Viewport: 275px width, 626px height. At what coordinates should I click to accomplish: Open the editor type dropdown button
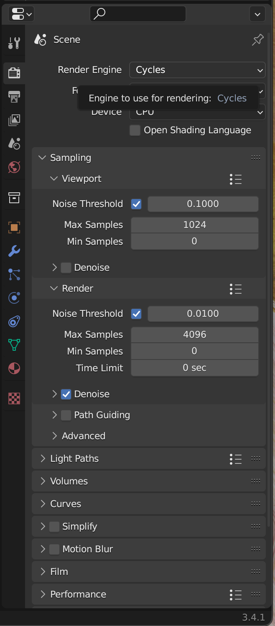pyautogui.click(x=21, y=14)
